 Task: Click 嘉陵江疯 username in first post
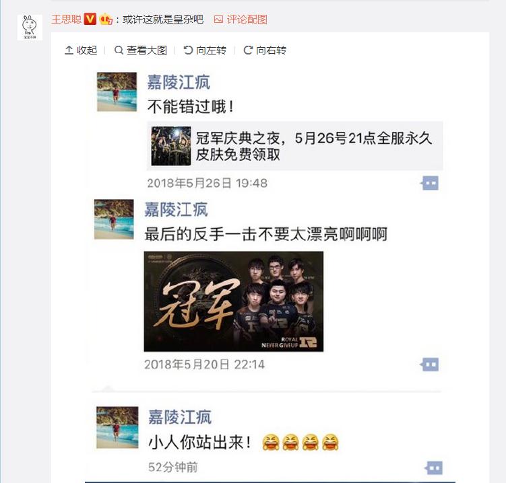pos(179,82)
